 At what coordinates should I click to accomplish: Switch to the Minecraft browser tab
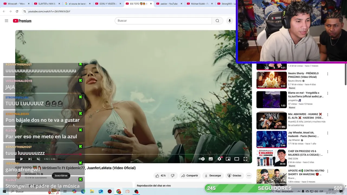click(16, 4)
